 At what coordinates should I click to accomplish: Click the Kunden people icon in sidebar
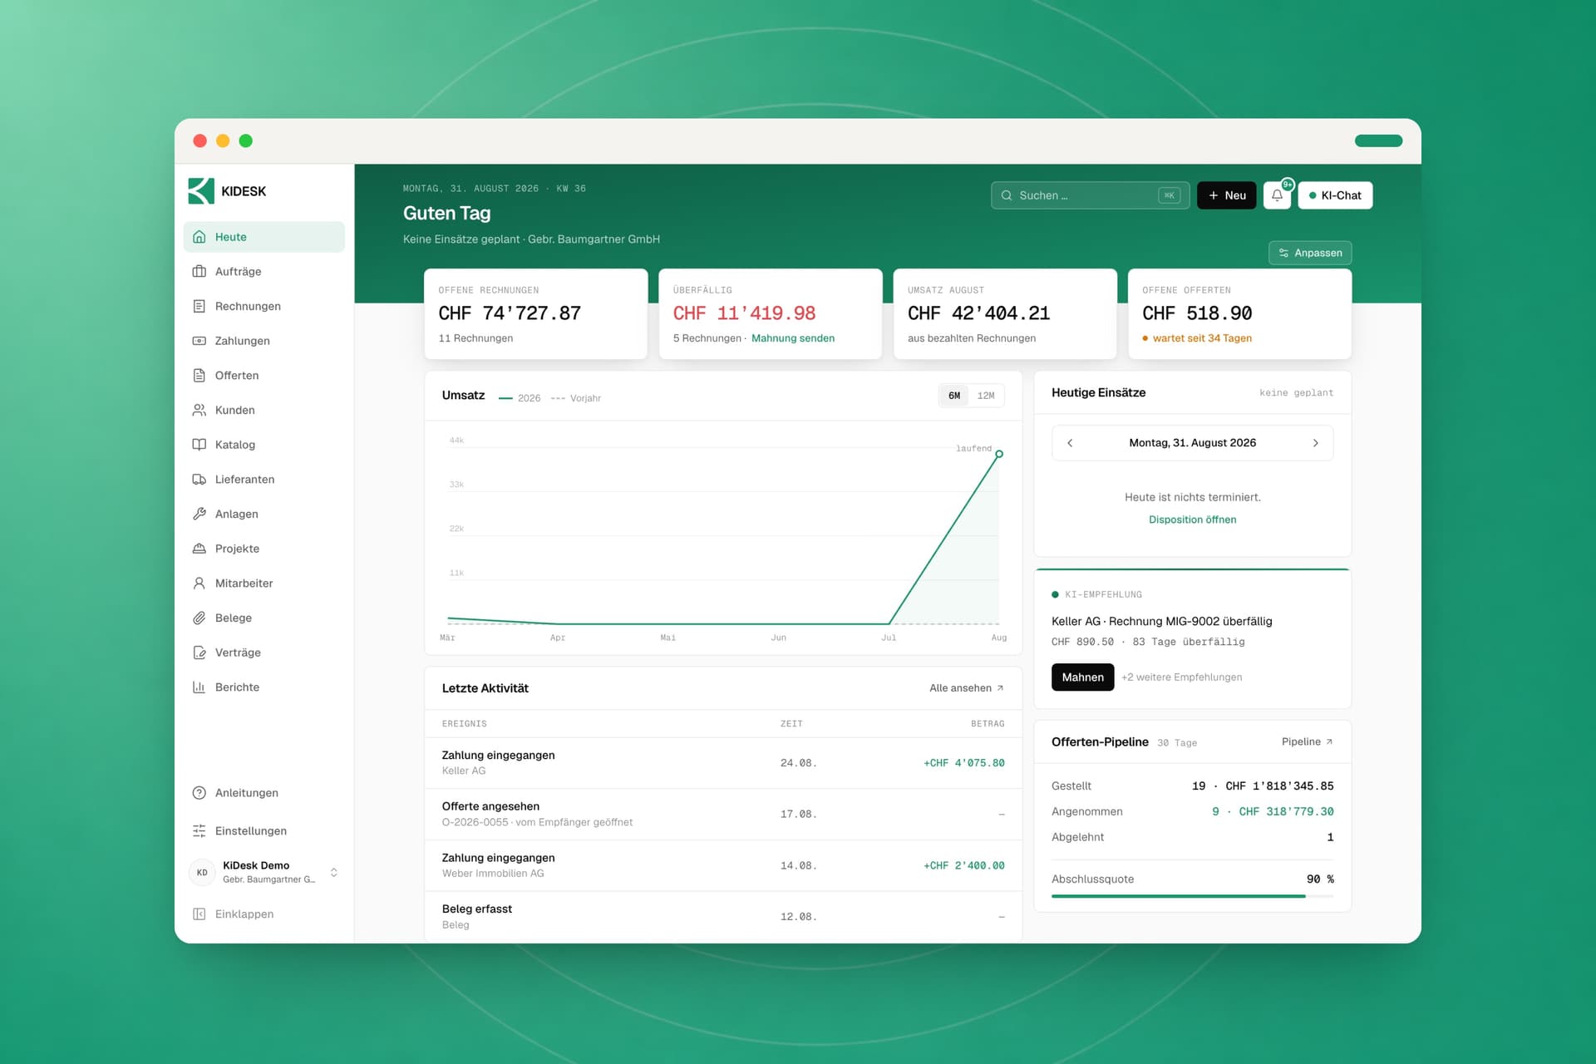point(199,410)
